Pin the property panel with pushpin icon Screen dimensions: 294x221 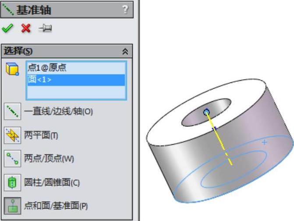tap(45, 29)
